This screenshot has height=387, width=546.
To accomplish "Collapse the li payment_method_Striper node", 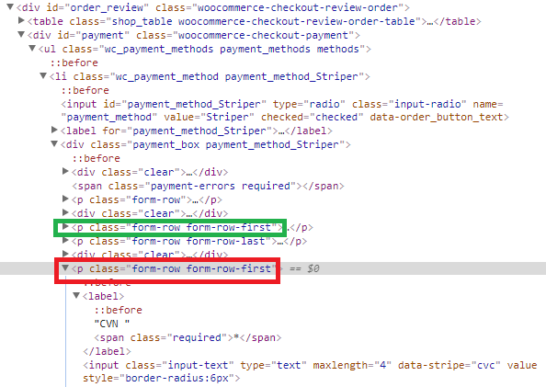I will (x=43, y=75).
